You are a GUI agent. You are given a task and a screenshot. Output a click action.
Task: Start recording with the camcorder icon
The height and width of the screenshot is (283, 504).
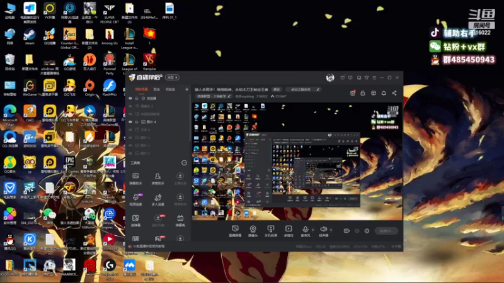(x=346, y=231)
